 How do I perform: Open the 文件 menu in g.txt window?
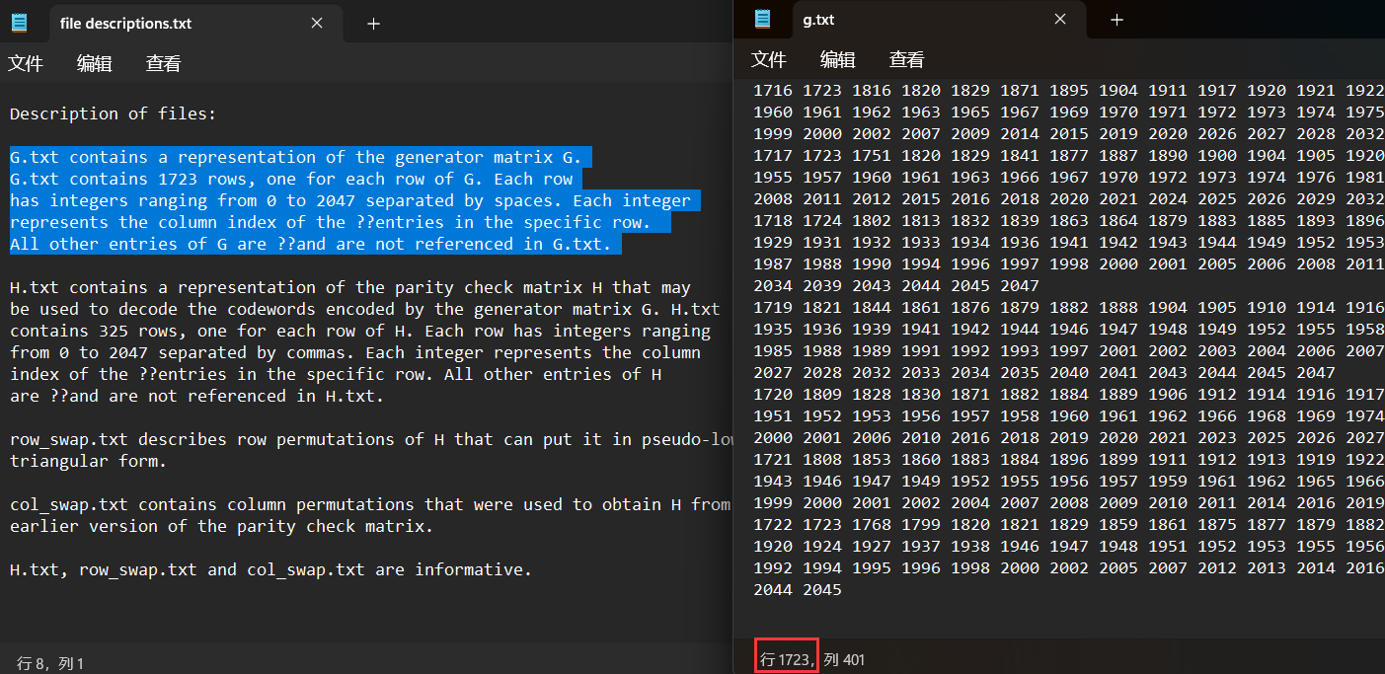769,60
